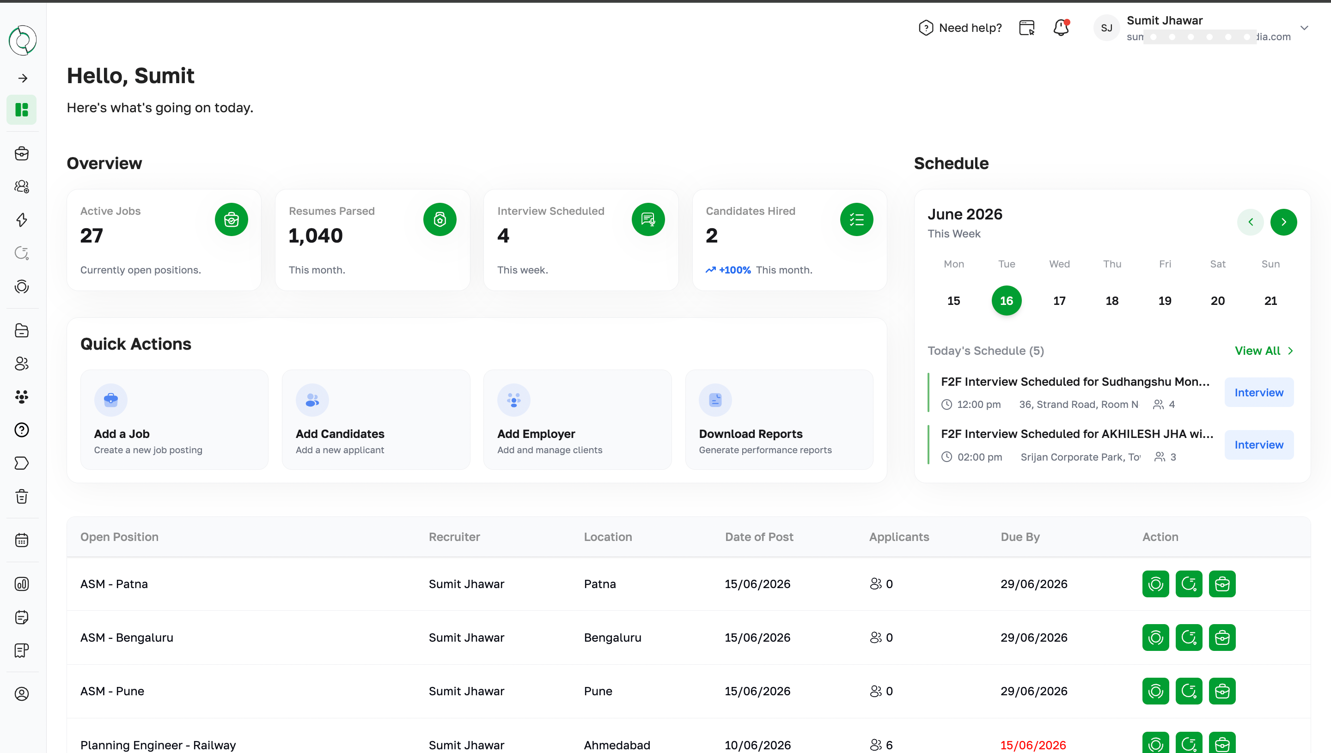Screen dimensions: 1331x753
Task: Open the employer cluster icon in sidebar
Action: [x=22, y=397]
